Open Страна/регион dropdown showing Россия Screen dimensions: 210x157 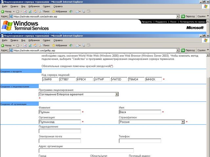click(x=183, y=122)
